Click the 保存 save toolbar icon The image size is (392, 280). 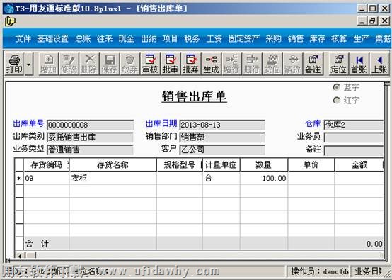[x=109, y=64]
